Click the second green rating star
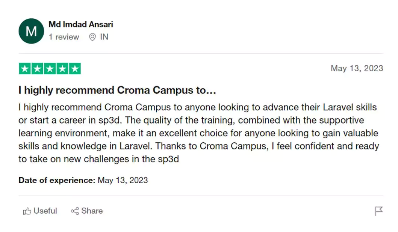 tap(37, 69)
